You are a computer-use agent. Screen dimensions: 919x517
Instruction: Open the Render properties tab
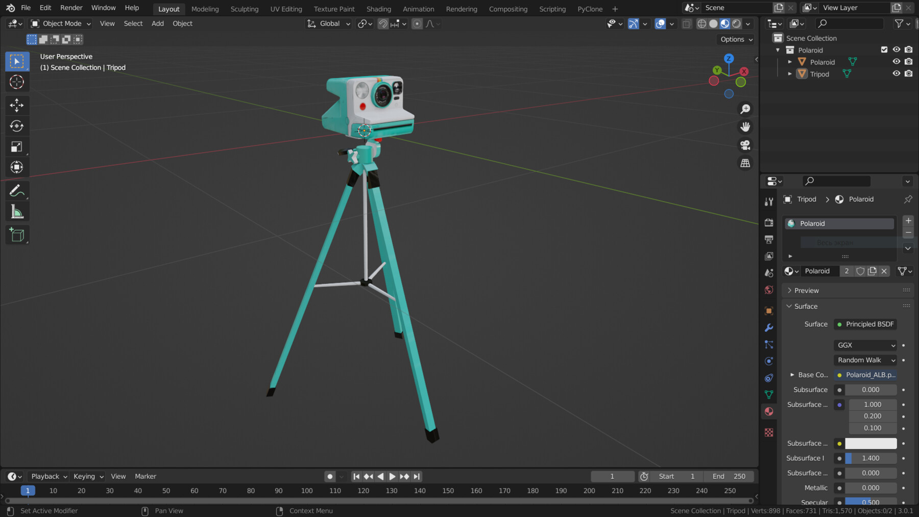click(x=768, y=223)
